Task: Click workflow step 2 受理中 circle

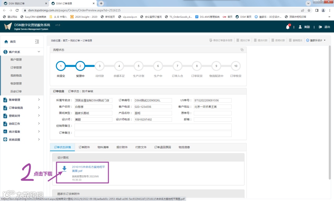Action: 80,66
